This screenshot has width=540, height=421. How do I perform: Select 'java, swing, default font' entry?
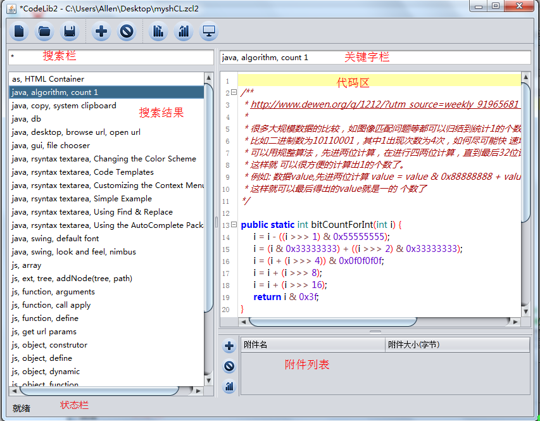click(x=106, y=239)
